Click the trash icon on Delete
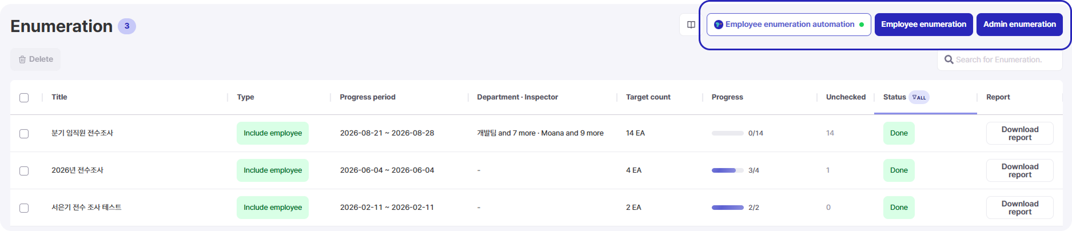Screen dimensions: 1072x231 tap(22, 59)
